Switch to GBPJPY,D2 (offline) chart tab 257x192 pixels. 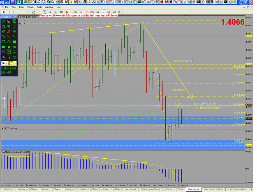pyautogui.click(x=50, y=190)
